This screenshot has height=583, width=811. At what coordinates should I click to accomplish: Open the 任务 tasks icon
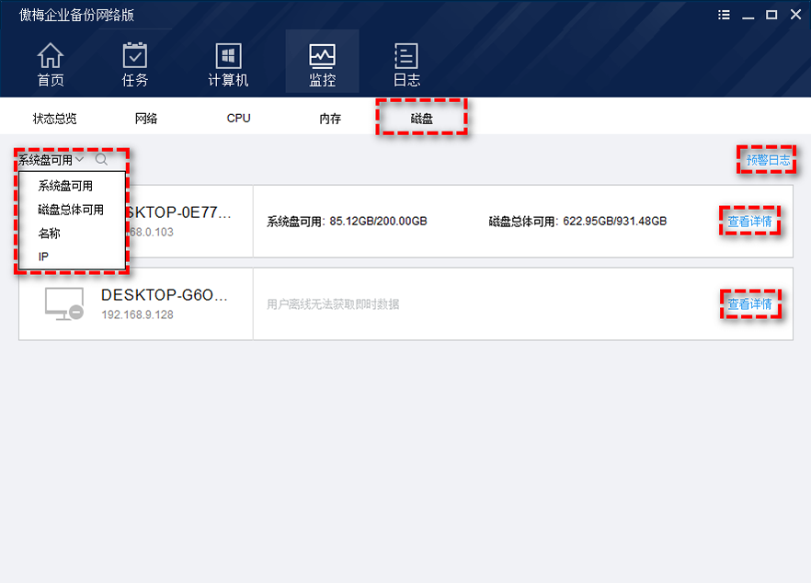click(135, 64)
